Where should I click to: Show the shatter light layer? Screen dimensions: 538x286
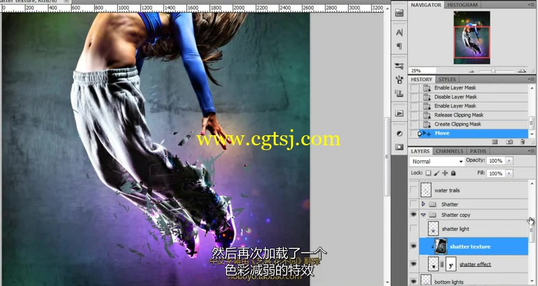[x=414, y=229]
